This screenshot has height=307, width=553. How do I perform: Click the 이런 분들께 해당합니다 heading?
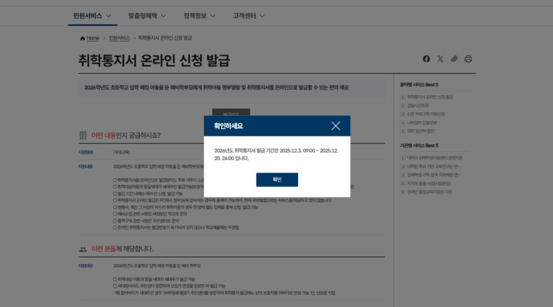point(122,249)
